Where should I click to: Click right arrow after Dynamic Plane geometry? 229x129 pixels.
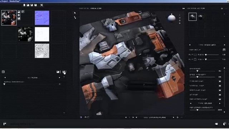coord(174,117)
